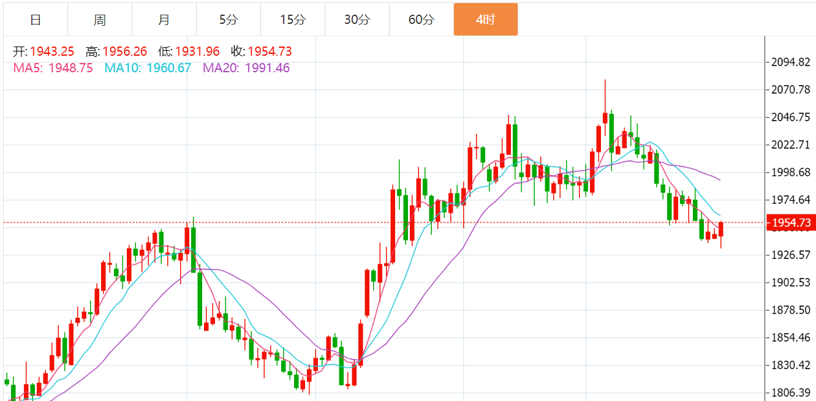The width and height of the screenshot is (816, 401).
Task: Pick the 60分 interval tab
Action: click(x=421, y=20)
